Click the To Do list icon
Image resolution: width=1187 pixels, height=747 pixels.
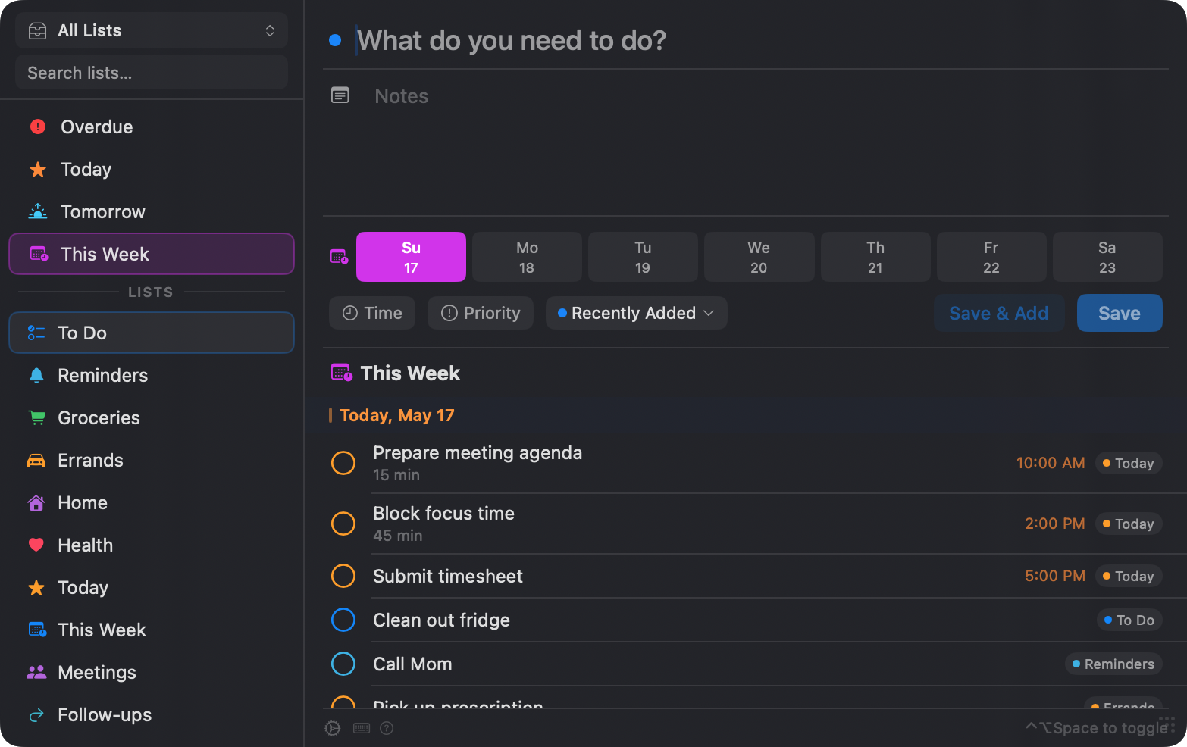[x=36, y=333]
